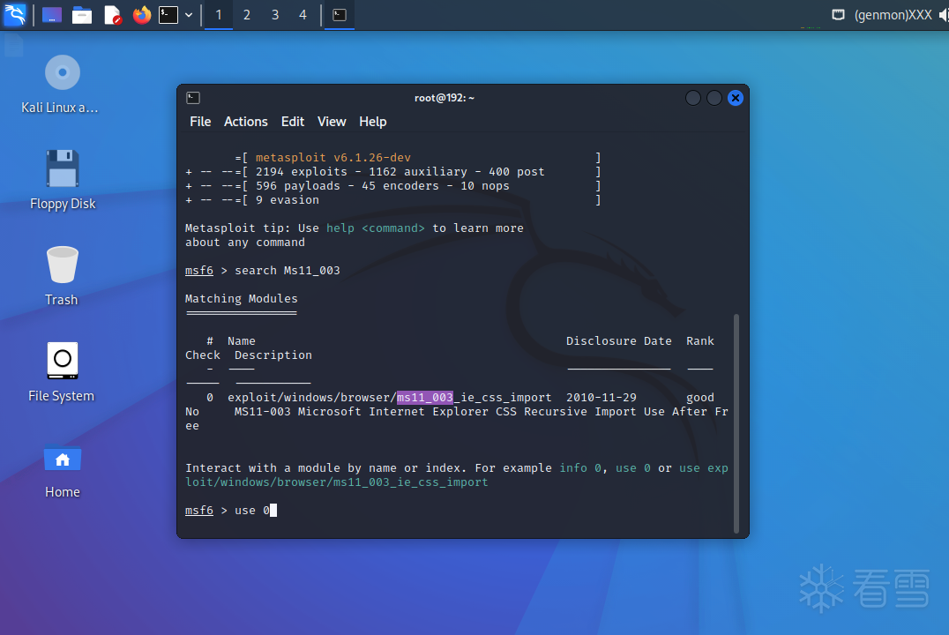This screenshot has width=949, height=635.
Task: Click the date 2010-11-29
Action: [601, 397]
